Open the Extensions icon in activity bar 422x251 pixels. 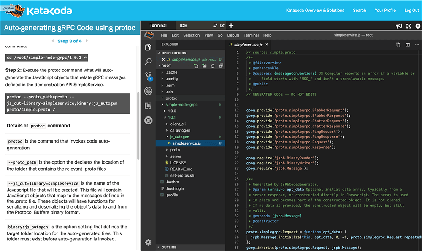point(148,106)
